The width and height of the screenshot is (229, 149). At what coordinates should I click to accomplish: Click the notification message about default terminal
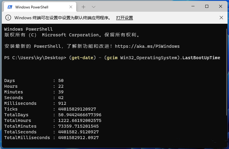pyautogui.click(x=62, y=18)
